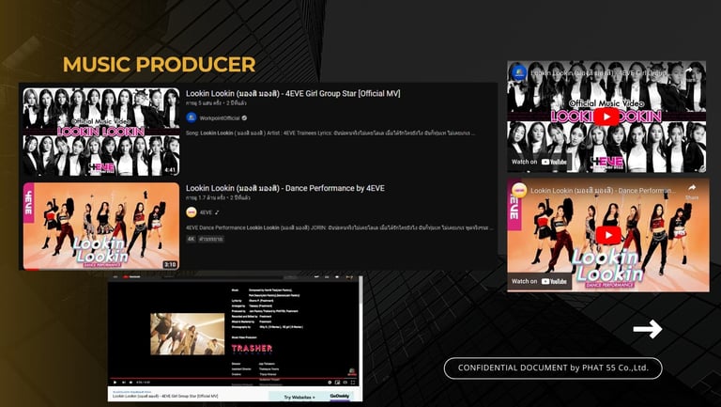Click the คำบรรยาย subtitles badge
Viewport: 721px width, 407px height.
(211, 239)
